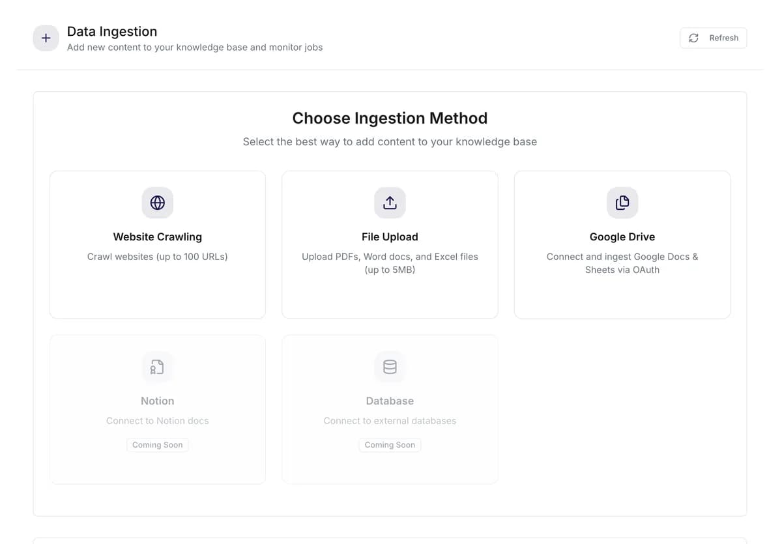Viewport: 782px width, 544px height.
Task: Choose the Google Drive title
Action: 622,236
